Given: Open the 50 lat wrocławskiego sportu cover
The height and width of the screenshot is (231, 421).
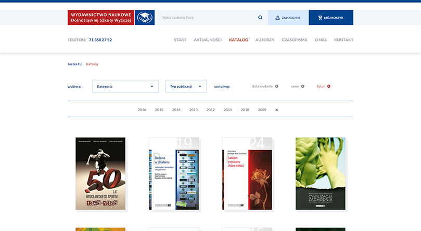Looking at the screenshot, I should tap(100, 174).
